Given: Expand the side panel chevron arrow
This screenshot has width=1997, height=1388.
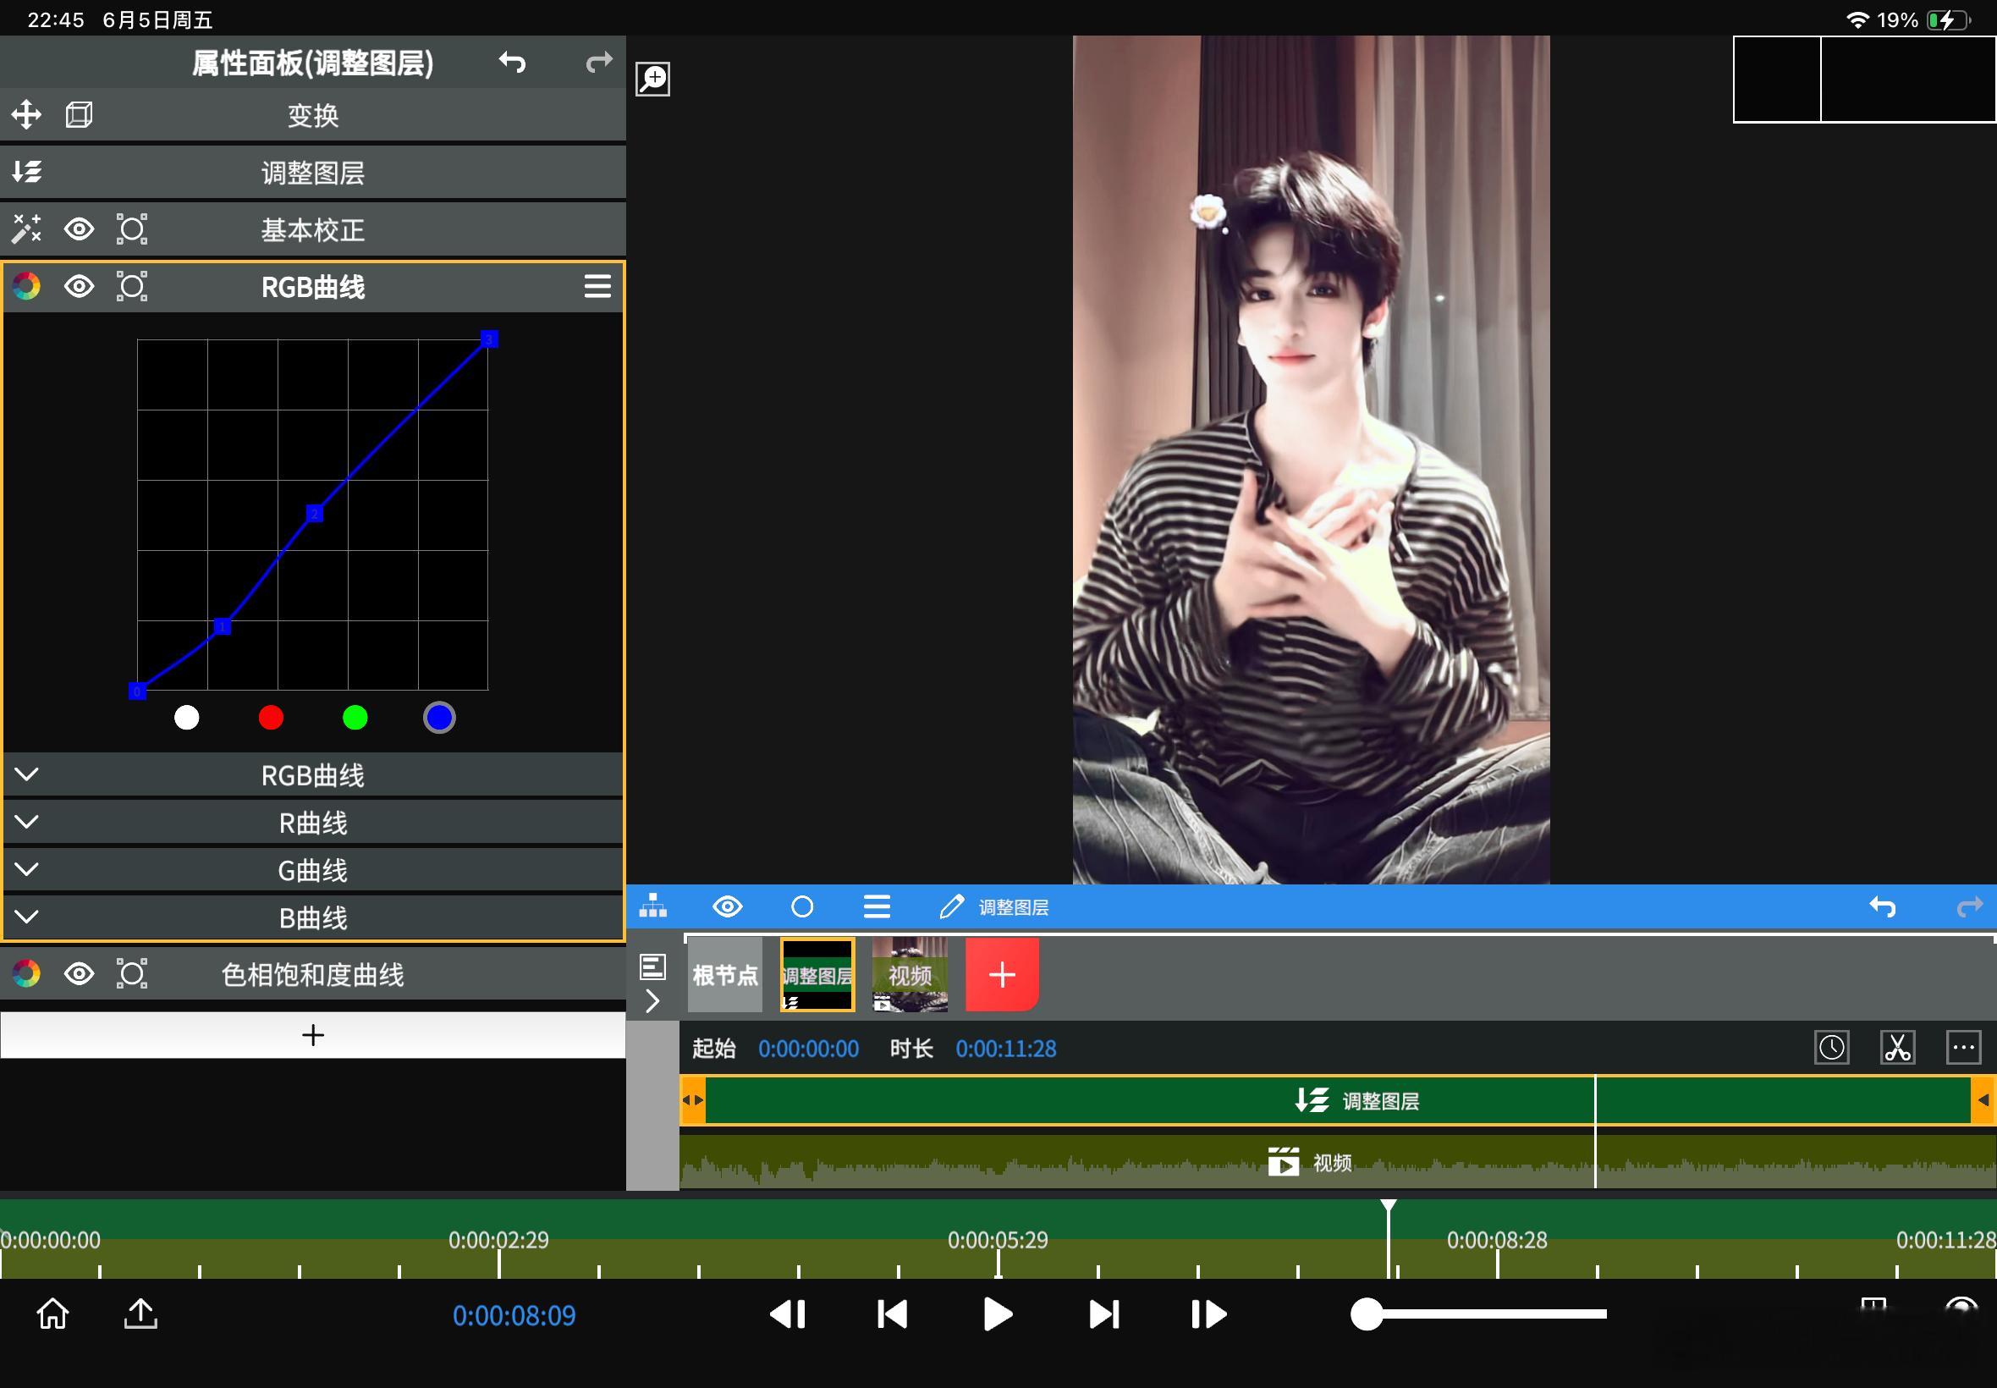Looking at the screenshot, I should coord(653,1001).
